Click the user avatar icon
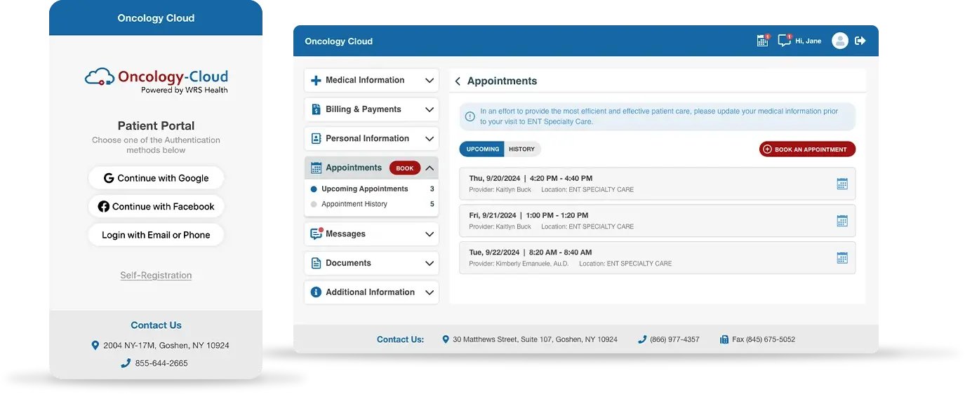965x394 pixels. (839, 41)
